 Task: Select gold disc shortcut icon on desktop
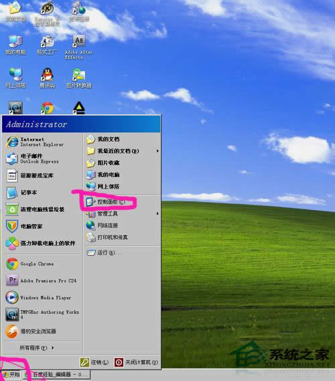pyautogui.click(x=48, y=13)
